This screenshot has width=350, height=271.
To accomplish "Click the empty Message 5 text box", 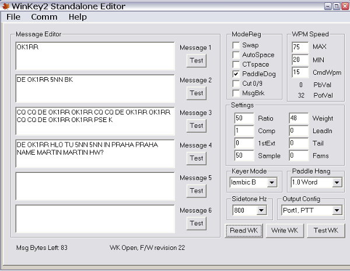I will 95,186.
